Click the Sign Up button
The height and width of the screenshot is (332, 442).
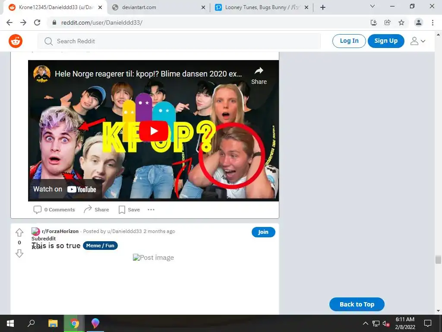pyautogui.click(x=386, y=41)
